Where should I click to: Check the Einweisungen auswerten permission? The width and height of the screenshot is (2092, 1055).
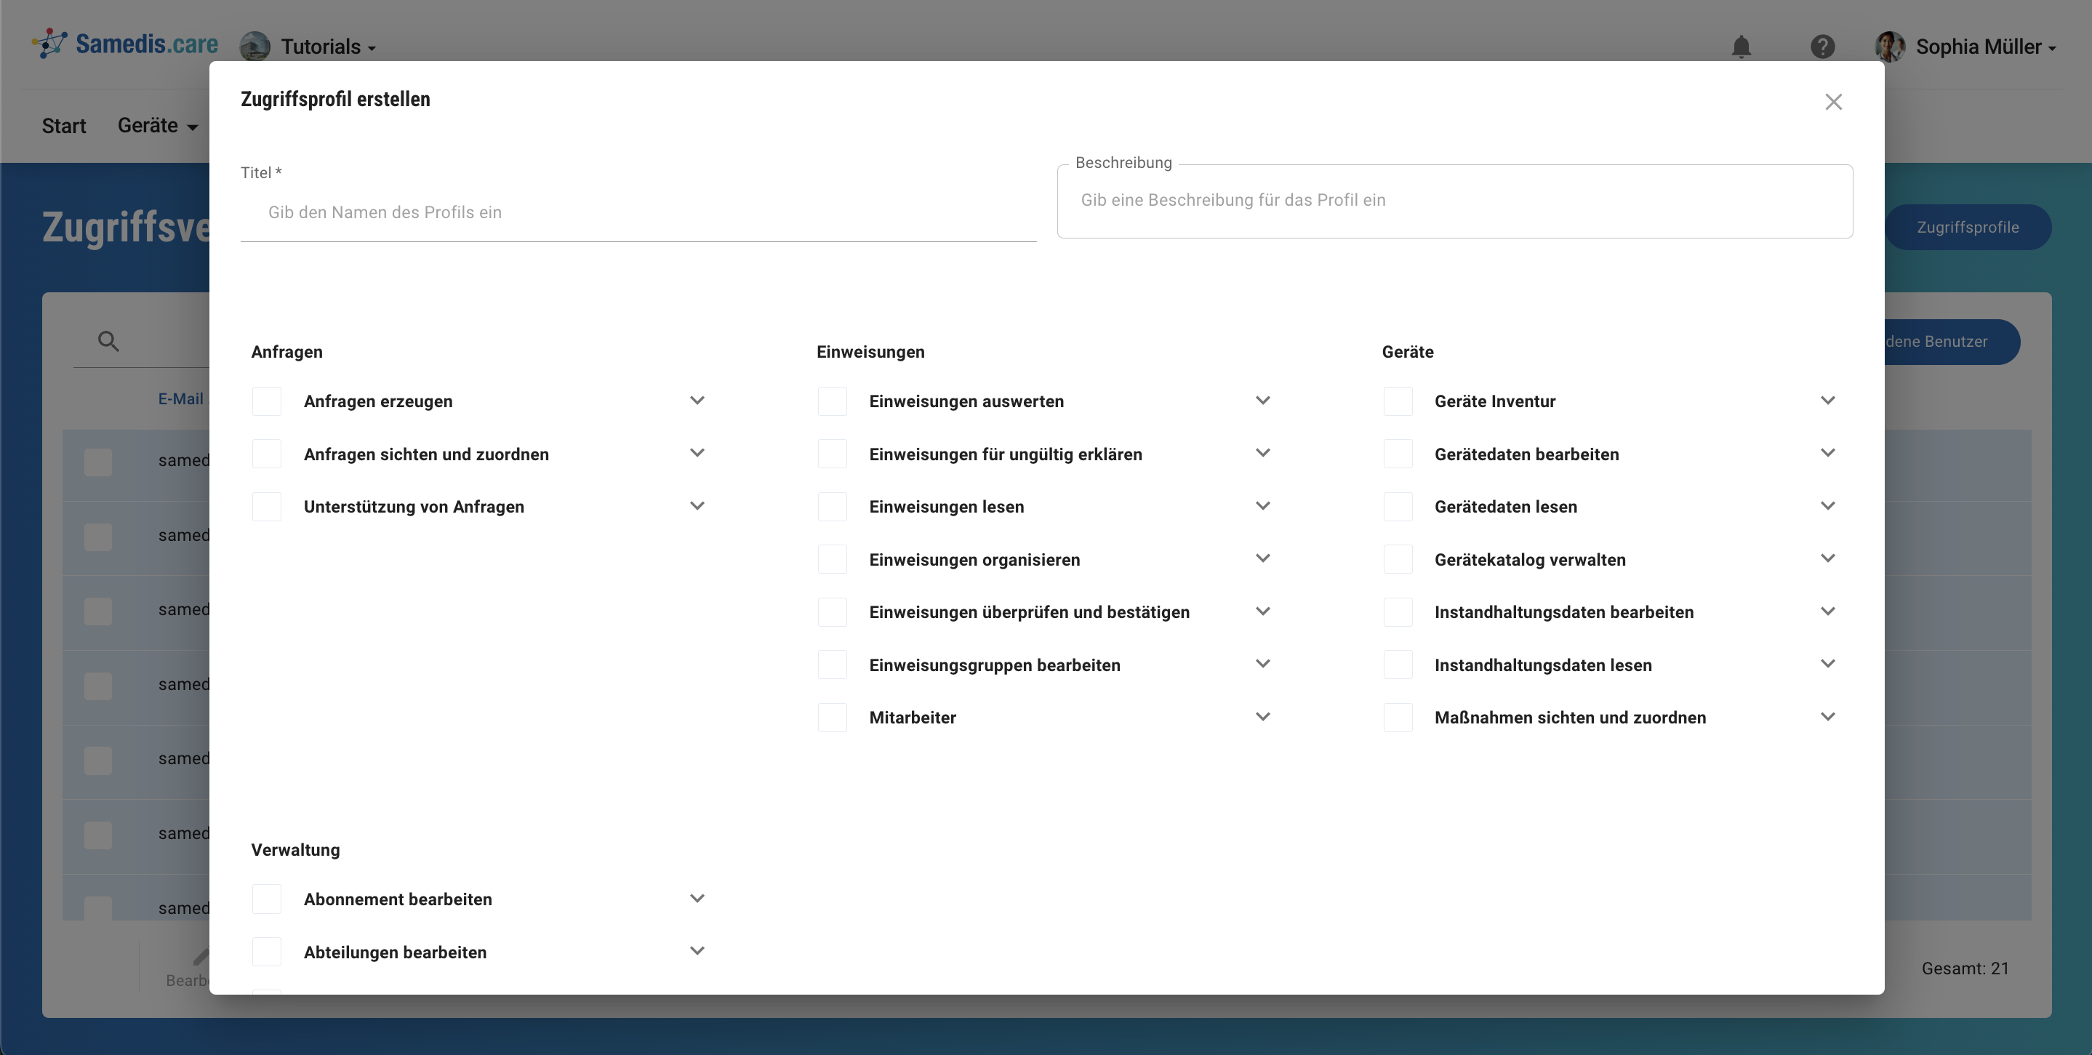[x=832, y=401]
